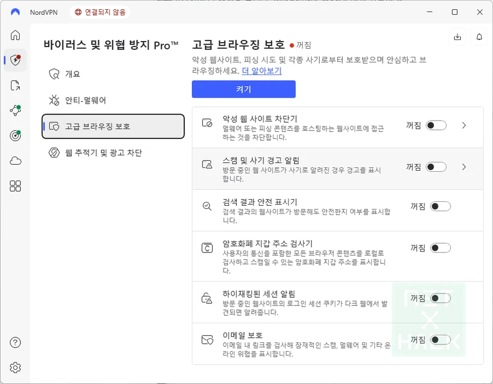The image size is (493, 384).
Task: Enable 검색 결과 안전 표시기 toggle
Action: 440,206
